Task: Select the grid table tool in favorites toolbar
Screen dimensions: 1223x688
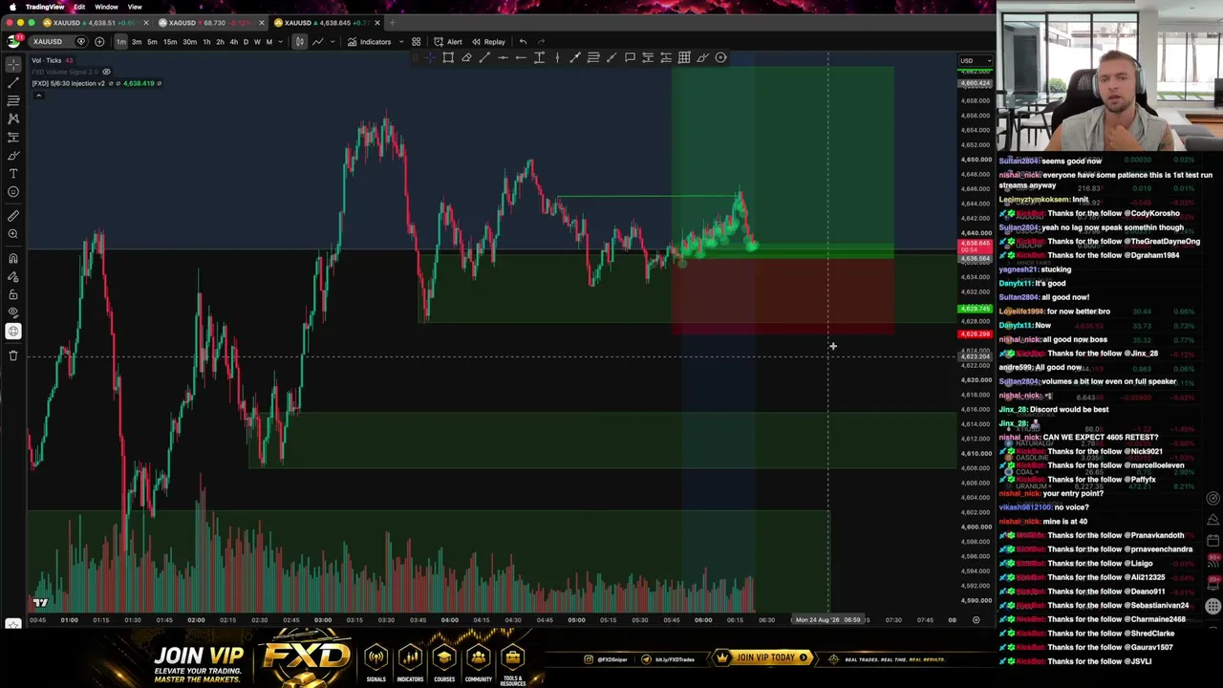Action: (684, 57)
